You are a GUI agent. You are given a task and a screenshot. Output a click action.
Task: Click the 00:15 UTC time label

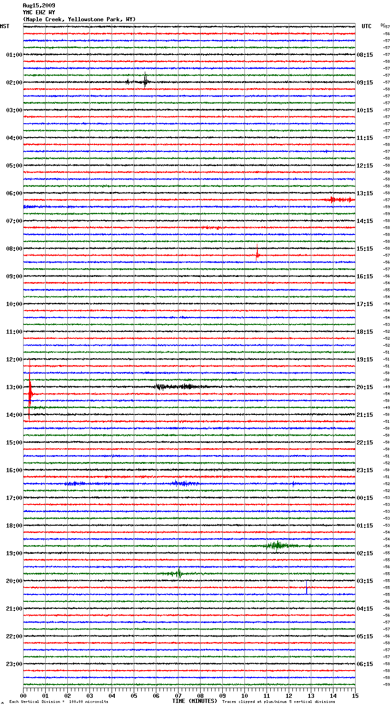tap(365, 498)
